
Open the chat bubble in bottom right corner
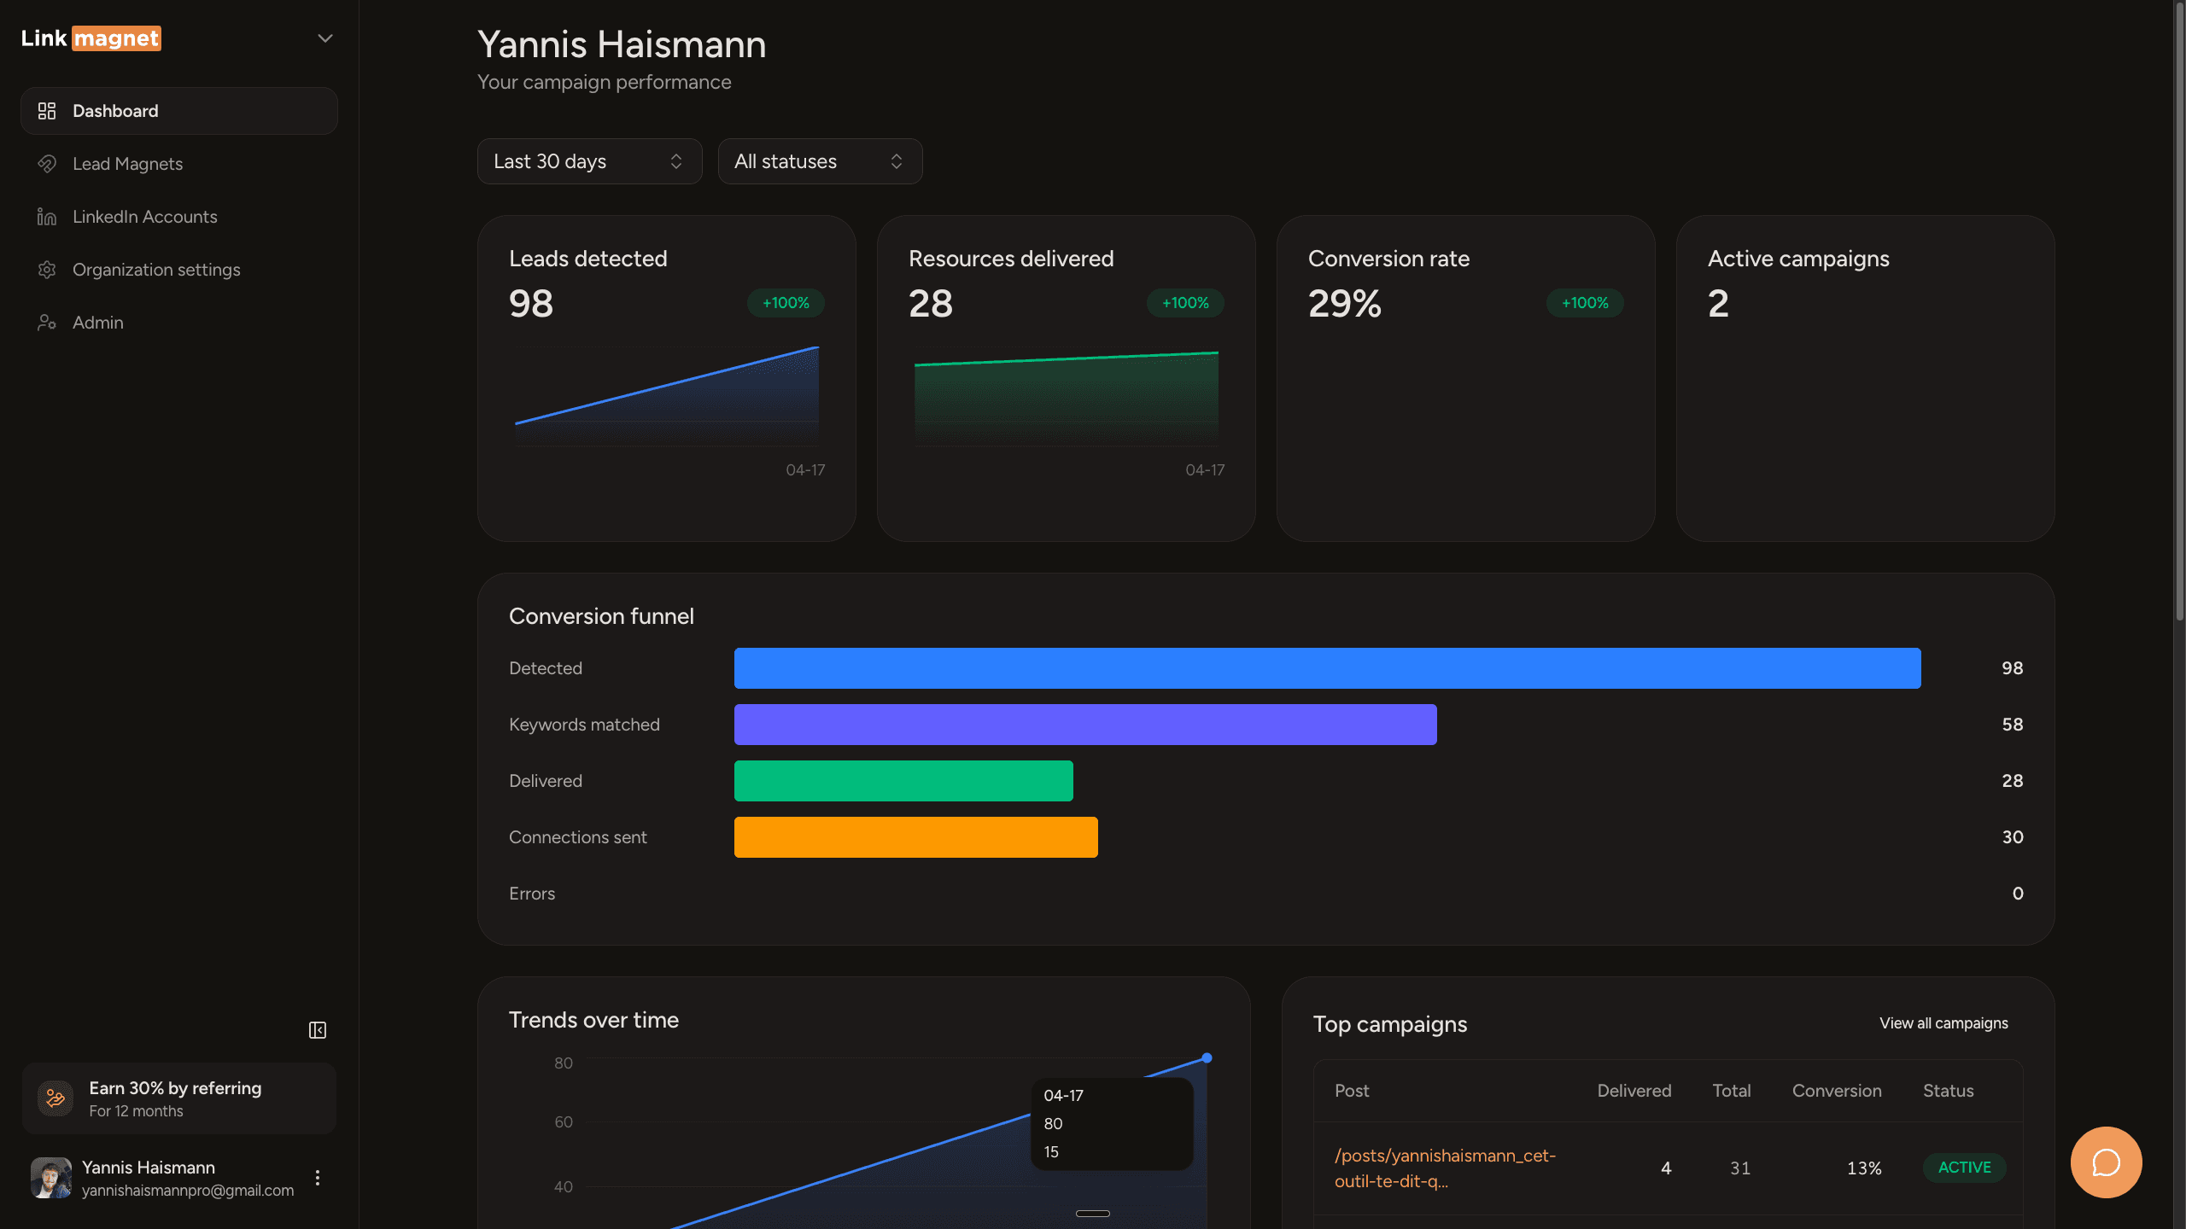click(x=2105, y=1162)
